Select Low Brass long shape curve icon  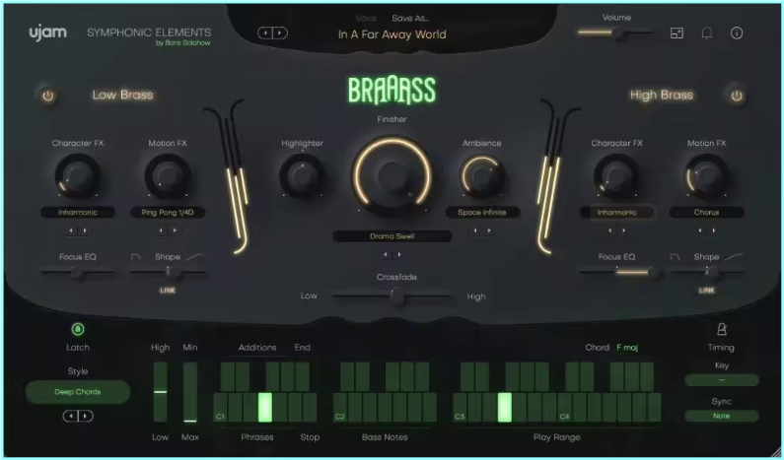[x=195, y=257]
